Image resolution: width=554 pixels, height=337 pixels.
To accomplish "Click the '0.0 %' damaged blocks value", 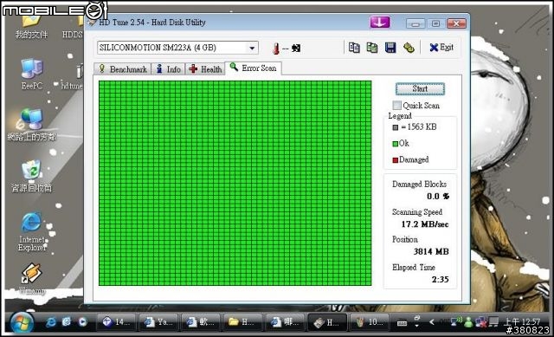I will pyautogui.click(x=438, y=197).
